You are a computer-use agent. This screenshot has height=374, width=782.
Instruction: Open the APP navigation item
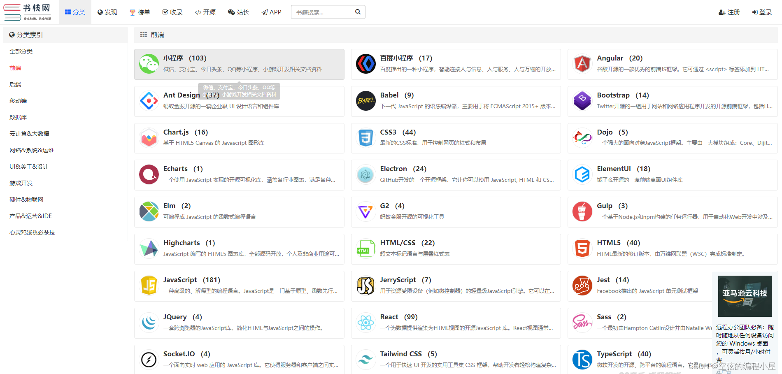[x=272, y=12]
